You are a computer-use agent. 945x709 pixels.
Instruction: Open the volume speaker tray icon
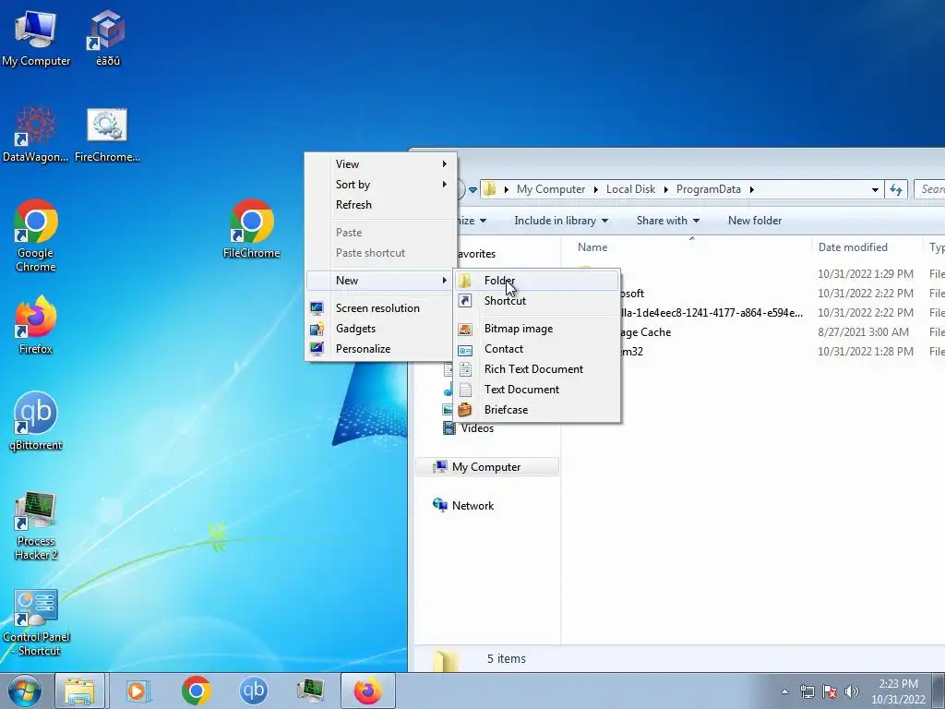851,691
